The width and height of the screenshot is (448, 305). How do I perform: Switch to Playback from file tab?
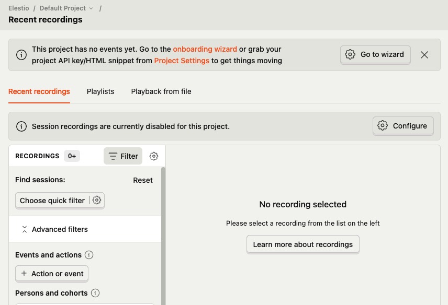(x=161, y=91)
